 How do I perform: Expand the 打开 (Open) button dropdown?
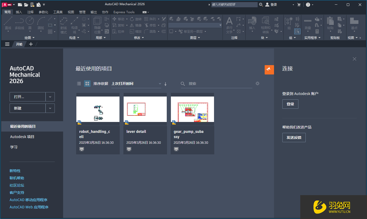(x=50, y=97)
